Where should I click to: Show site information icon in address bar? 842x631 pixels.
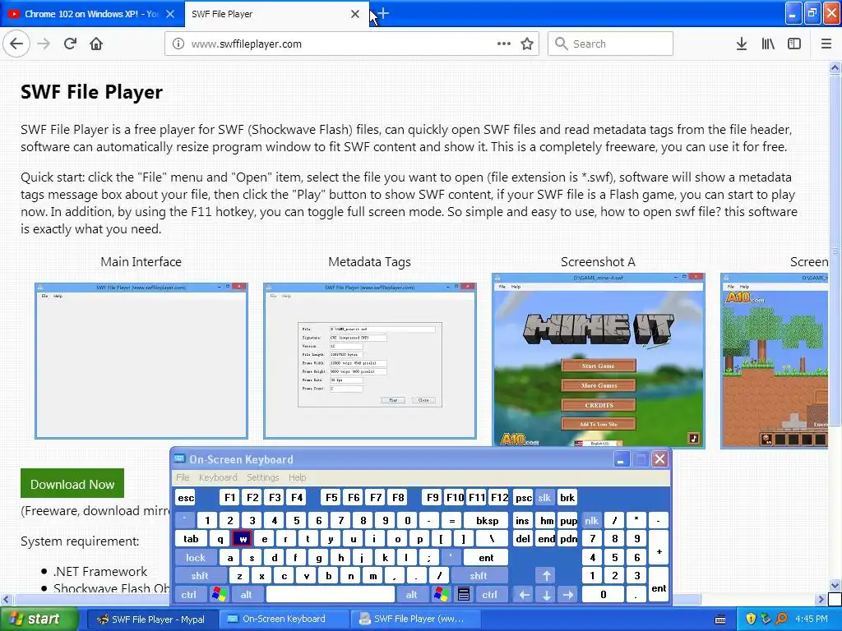point(178,44)
